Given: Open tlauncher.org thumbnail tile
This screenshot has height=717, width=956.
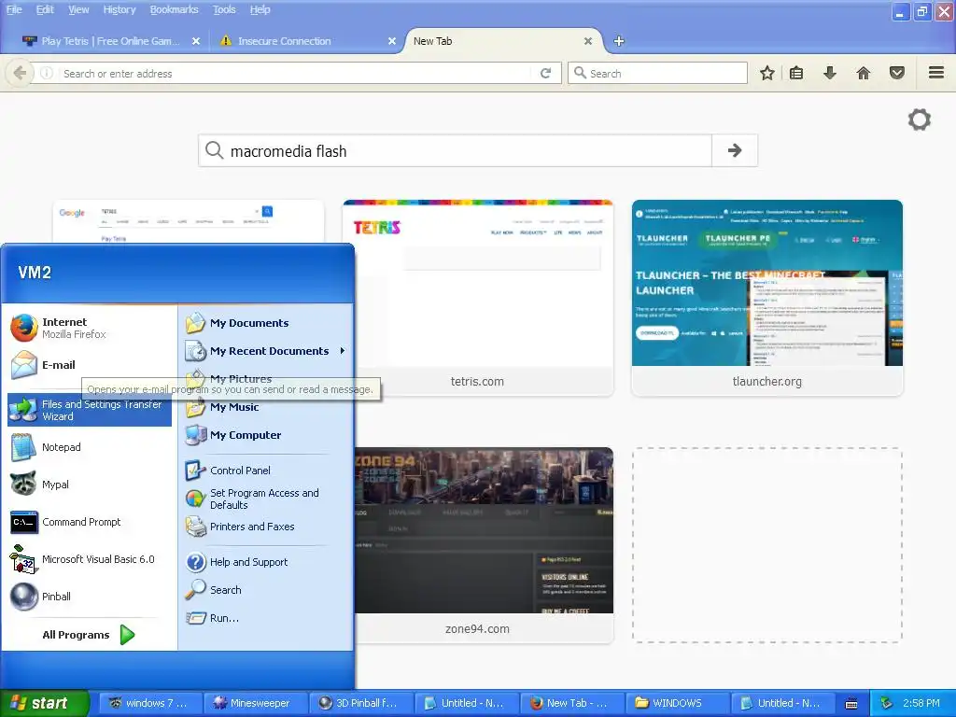Looking at the screenshot, I should (767, 298).
